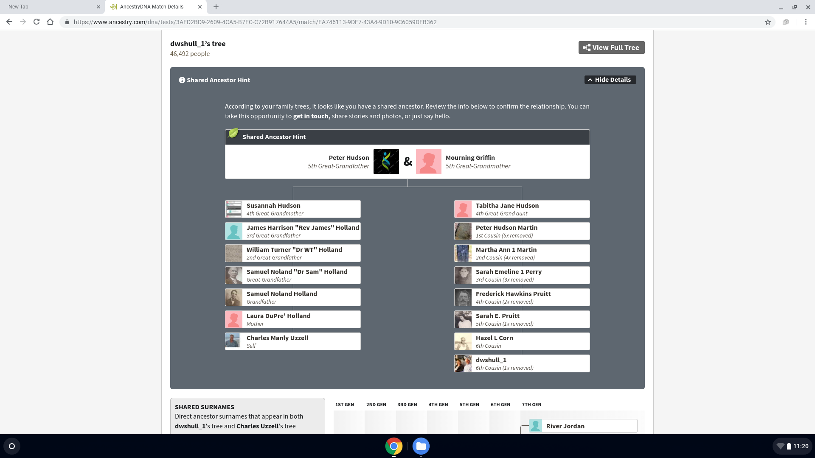Open the Files app in the shelf
Image resolution: width=815 pixels, height=458 pixels.
tap(421, 446)
